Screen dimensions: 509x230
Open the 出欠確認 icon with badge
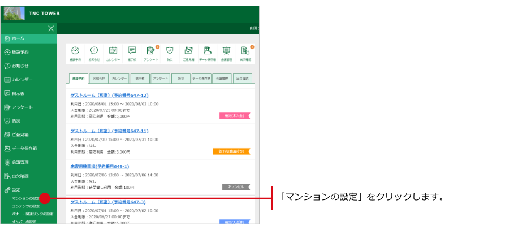[245, 52]
